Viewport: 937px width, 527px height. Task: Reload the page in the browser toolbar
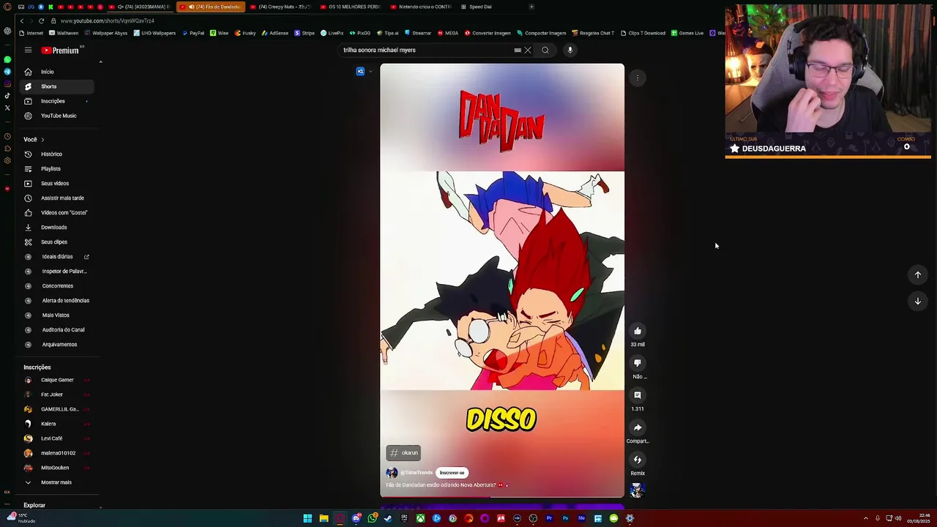tap(41, 20)
